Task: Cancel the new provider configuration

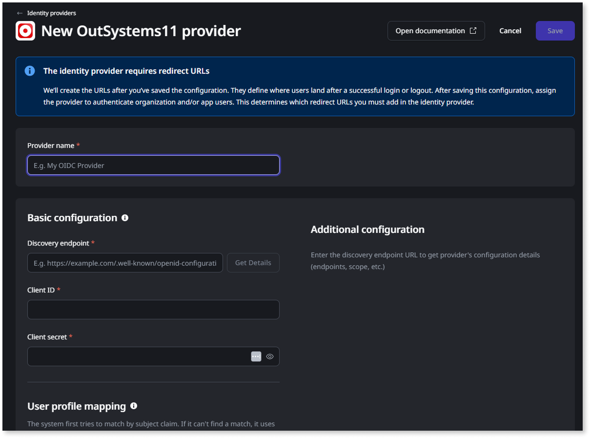Action: coord(510,31)
